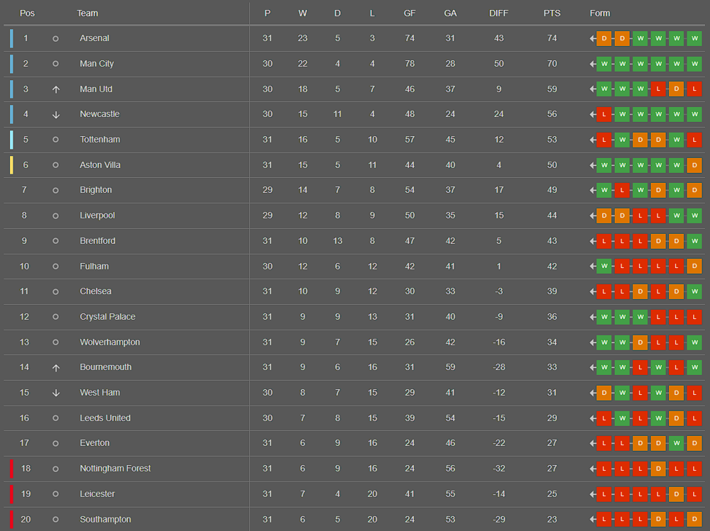Viewport: 710px width, 531px height.
Task: Click Newcastle's first form badge showing L
Action: 604,114
